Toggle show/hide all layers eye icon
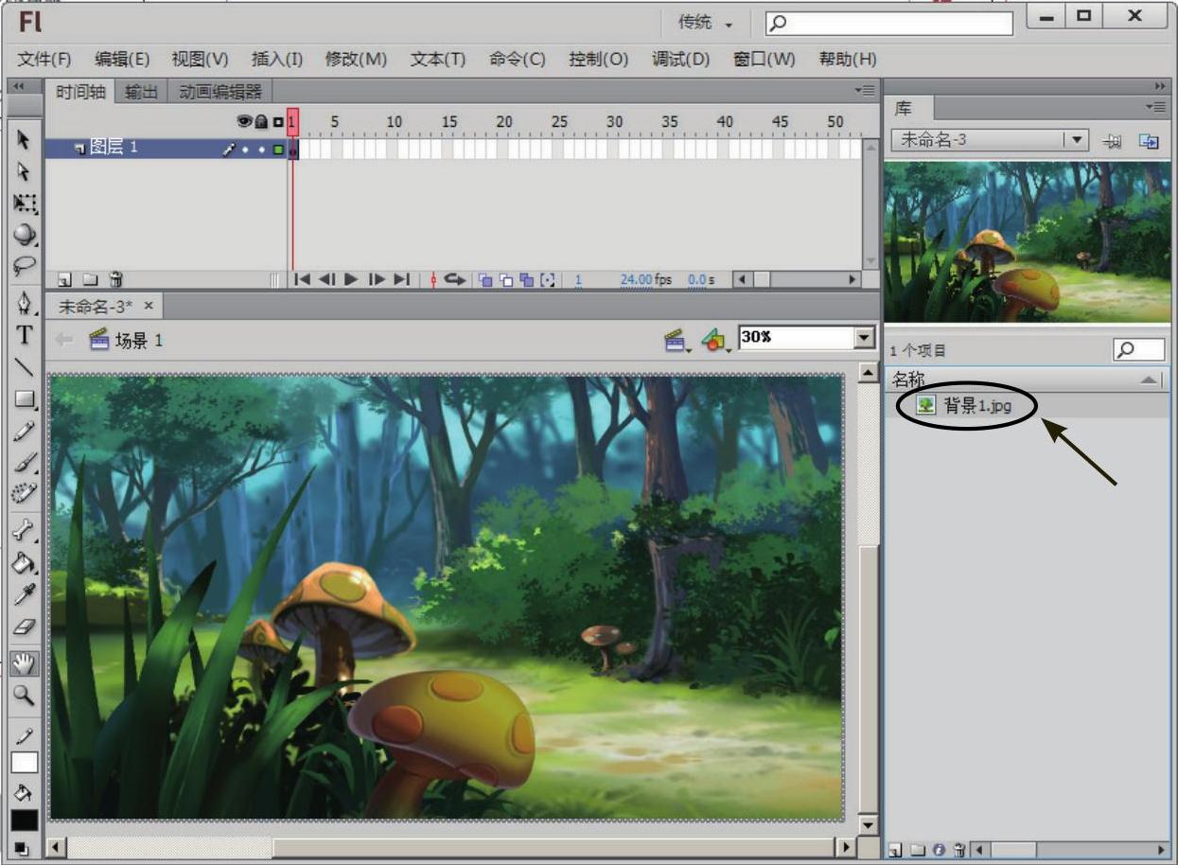 tap(245, 121)
